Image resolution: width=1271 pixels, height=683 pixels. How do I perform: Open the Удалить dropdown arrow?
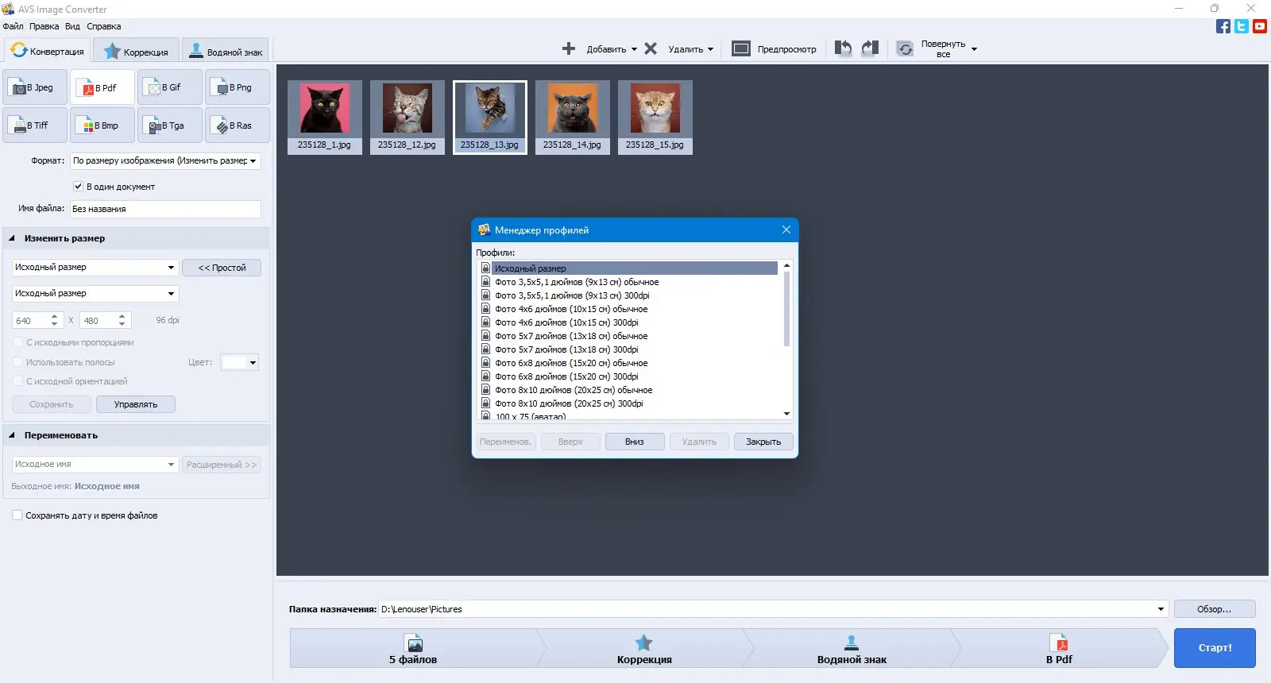(x=710, y=49)
